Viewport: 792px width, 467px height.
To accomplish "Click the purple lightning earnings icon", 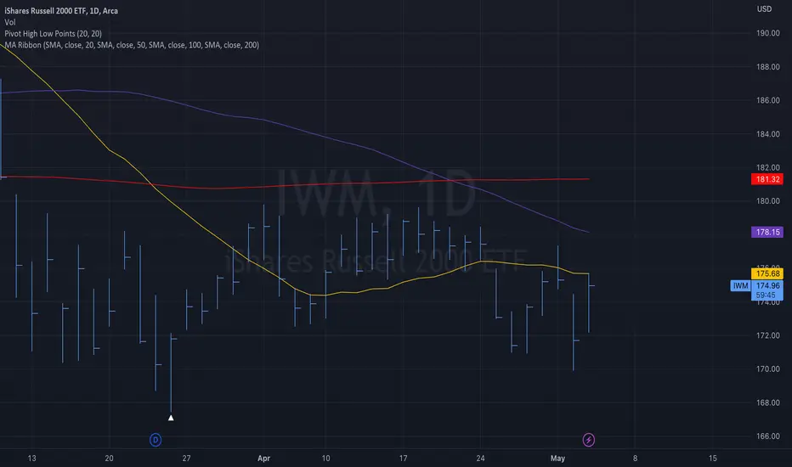I will pyautogui.click(x=588, y=440).
